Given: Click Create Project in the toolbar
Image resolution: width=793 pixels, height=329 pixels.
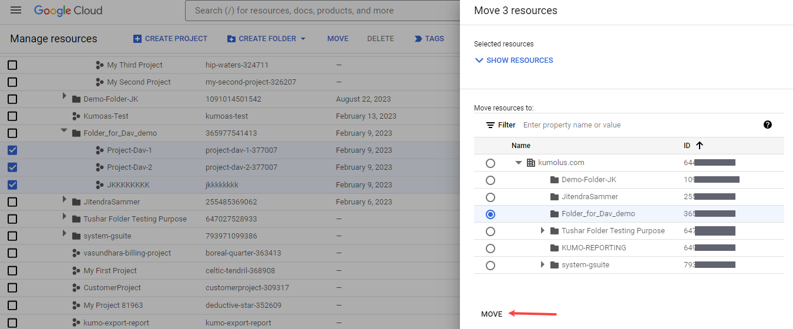Looking at the screenshot, I should (170, 39).
